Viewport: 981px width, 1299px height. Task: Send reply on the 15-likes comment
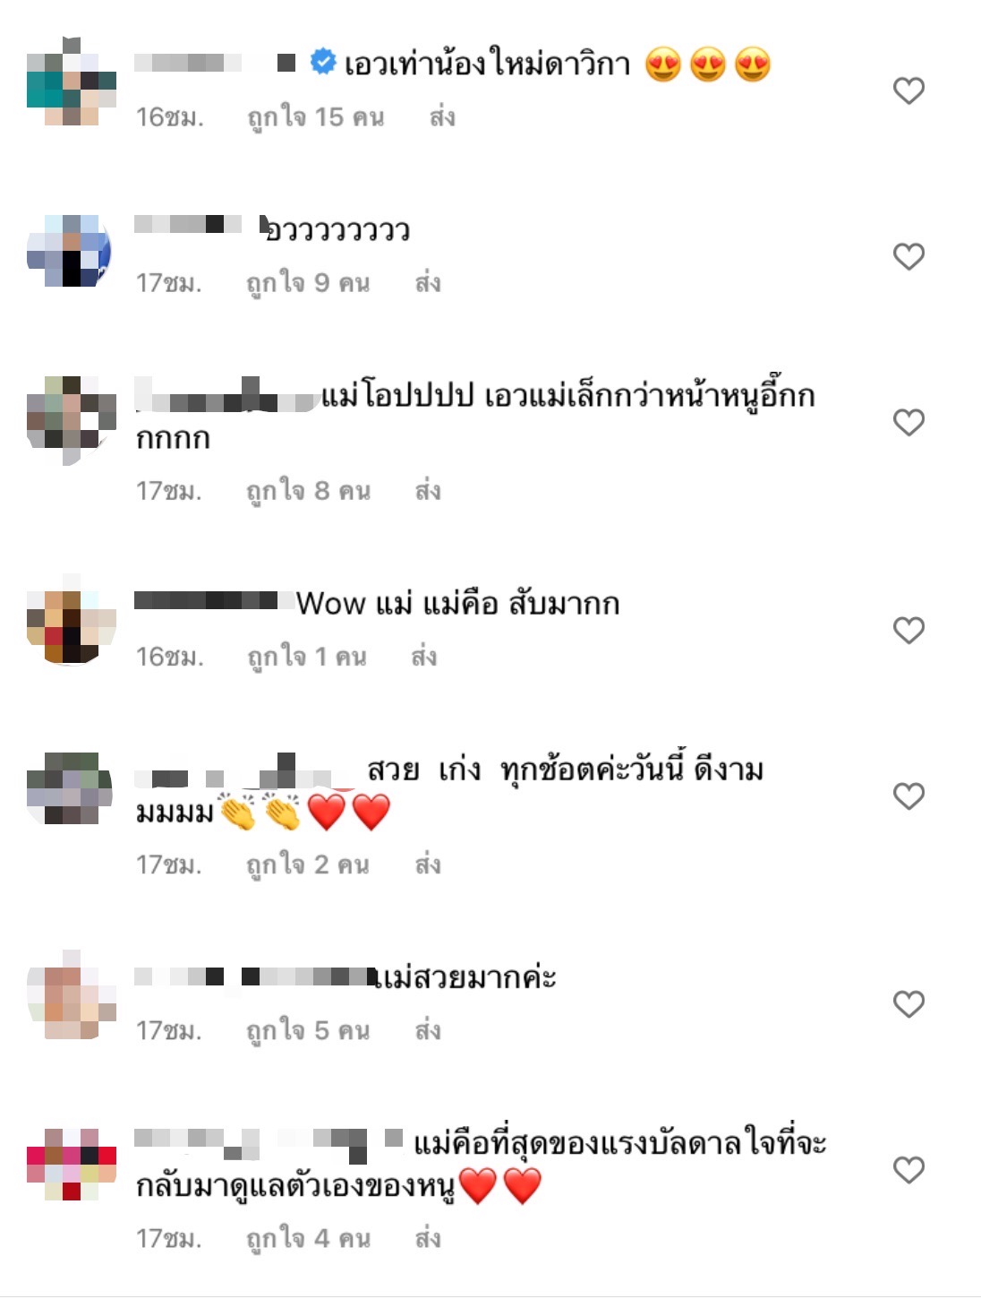442,116
